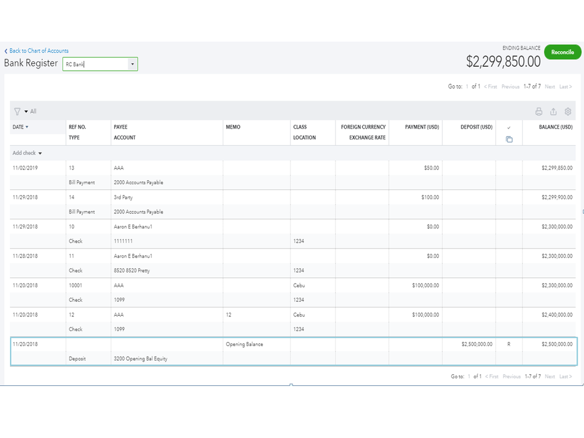Click the top Next page link

(550, 87)
